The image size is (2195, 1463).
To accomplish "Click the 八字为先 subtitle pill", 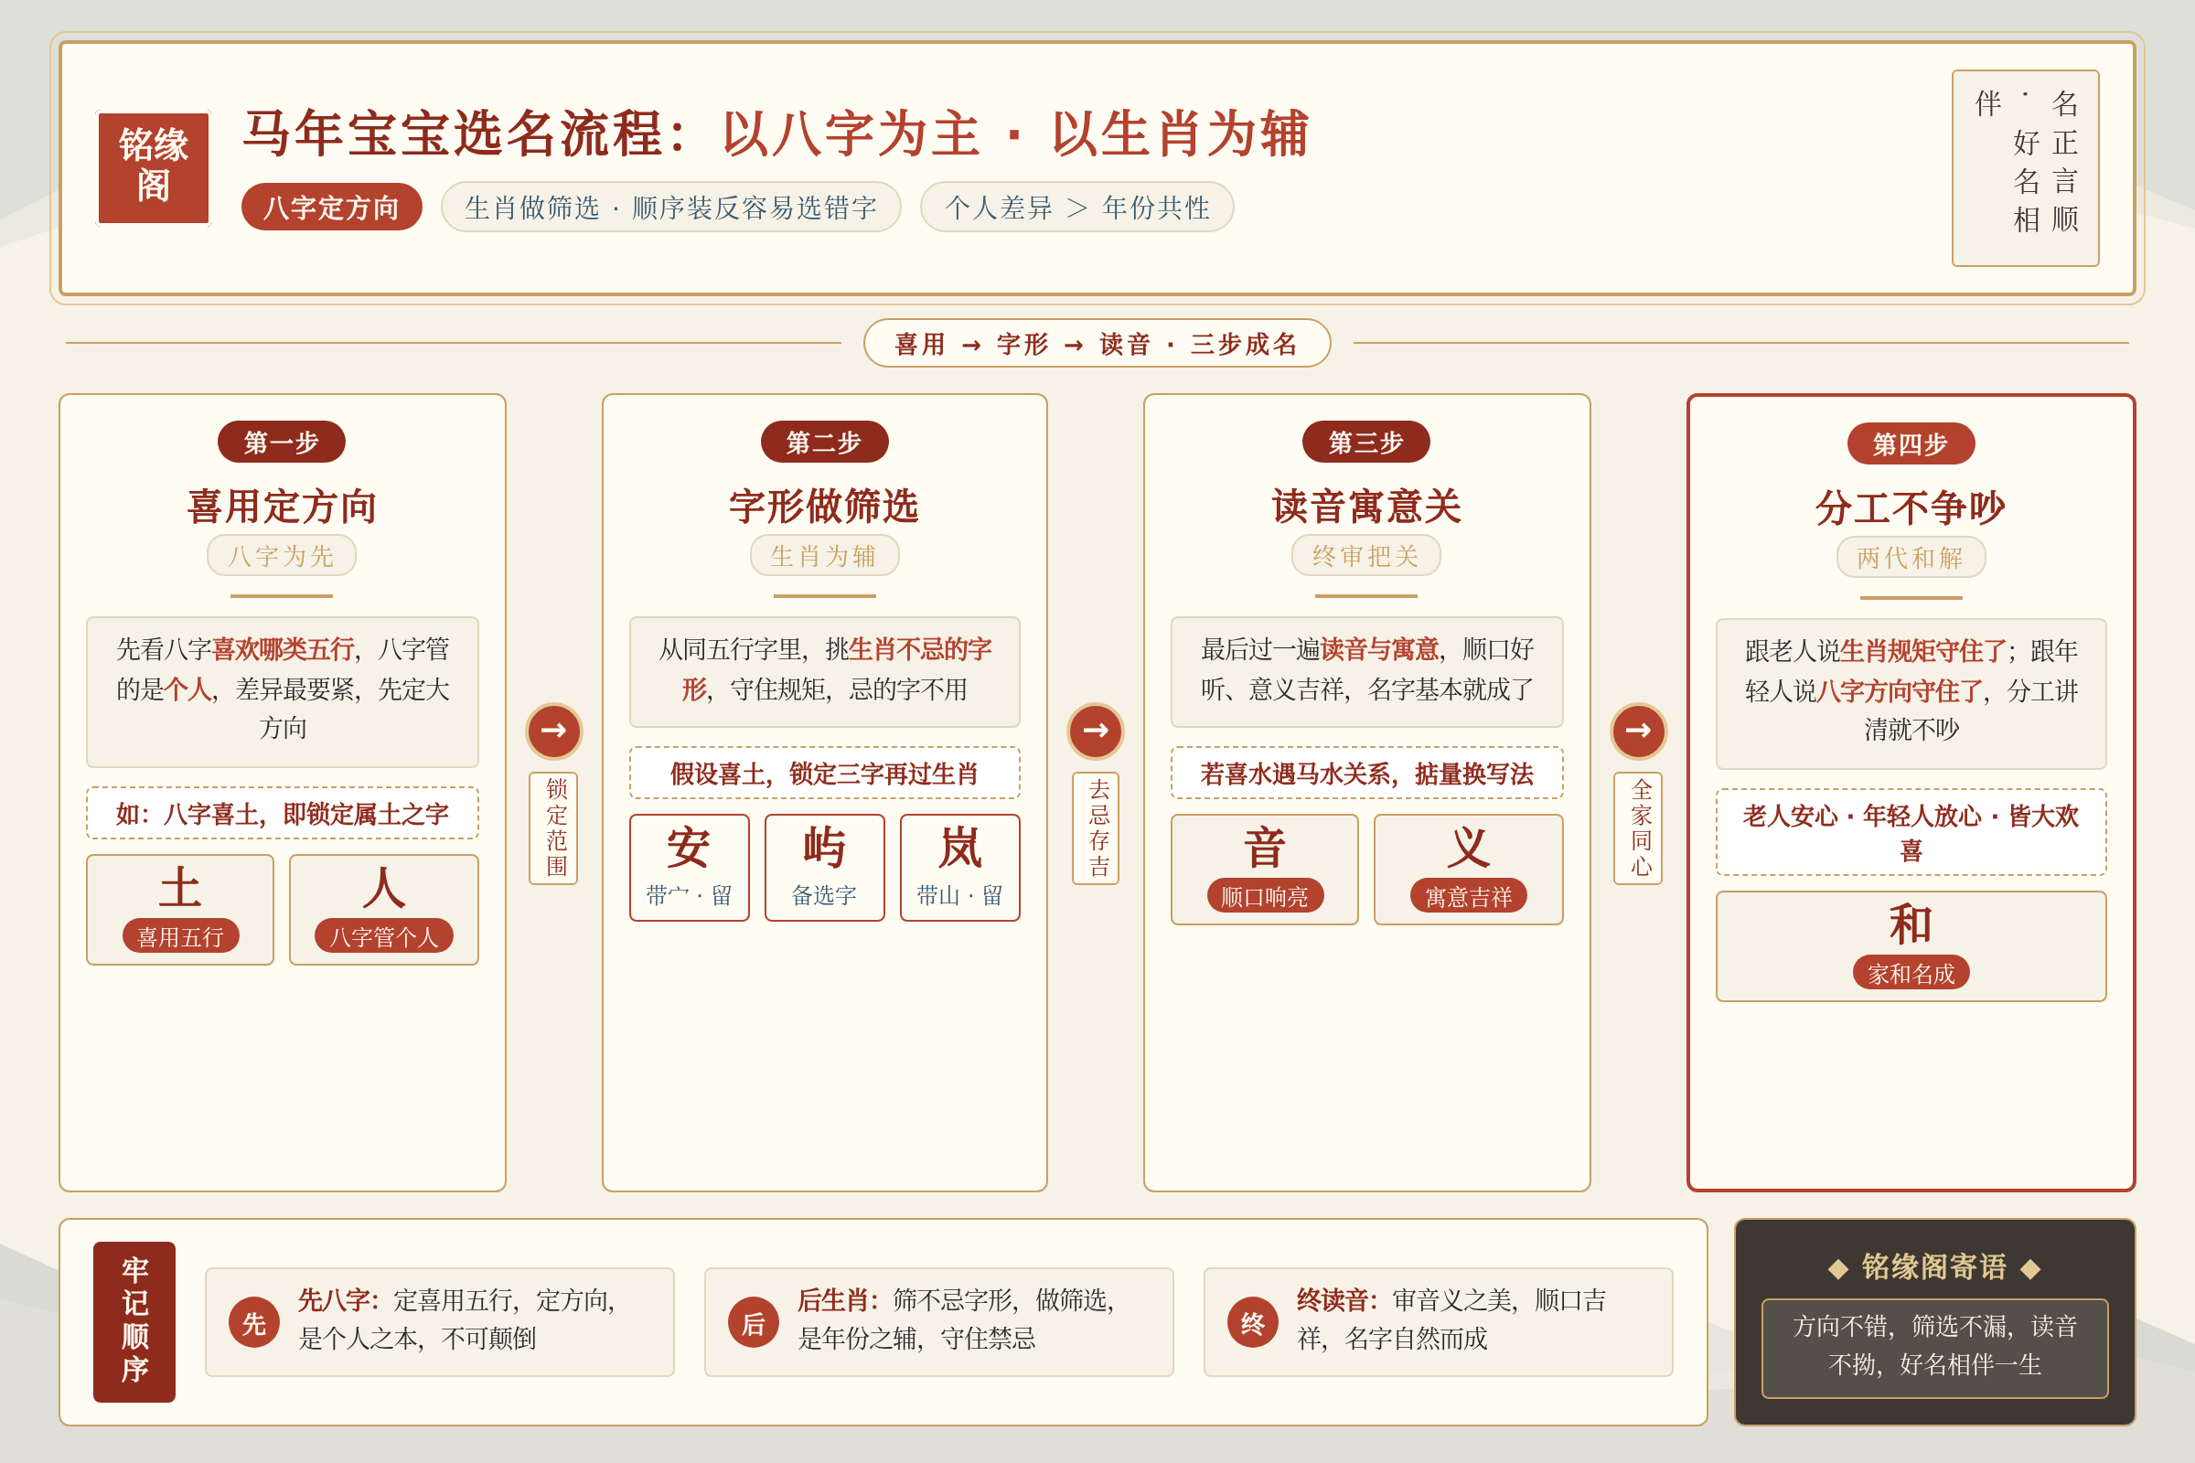I will [281, 555].
